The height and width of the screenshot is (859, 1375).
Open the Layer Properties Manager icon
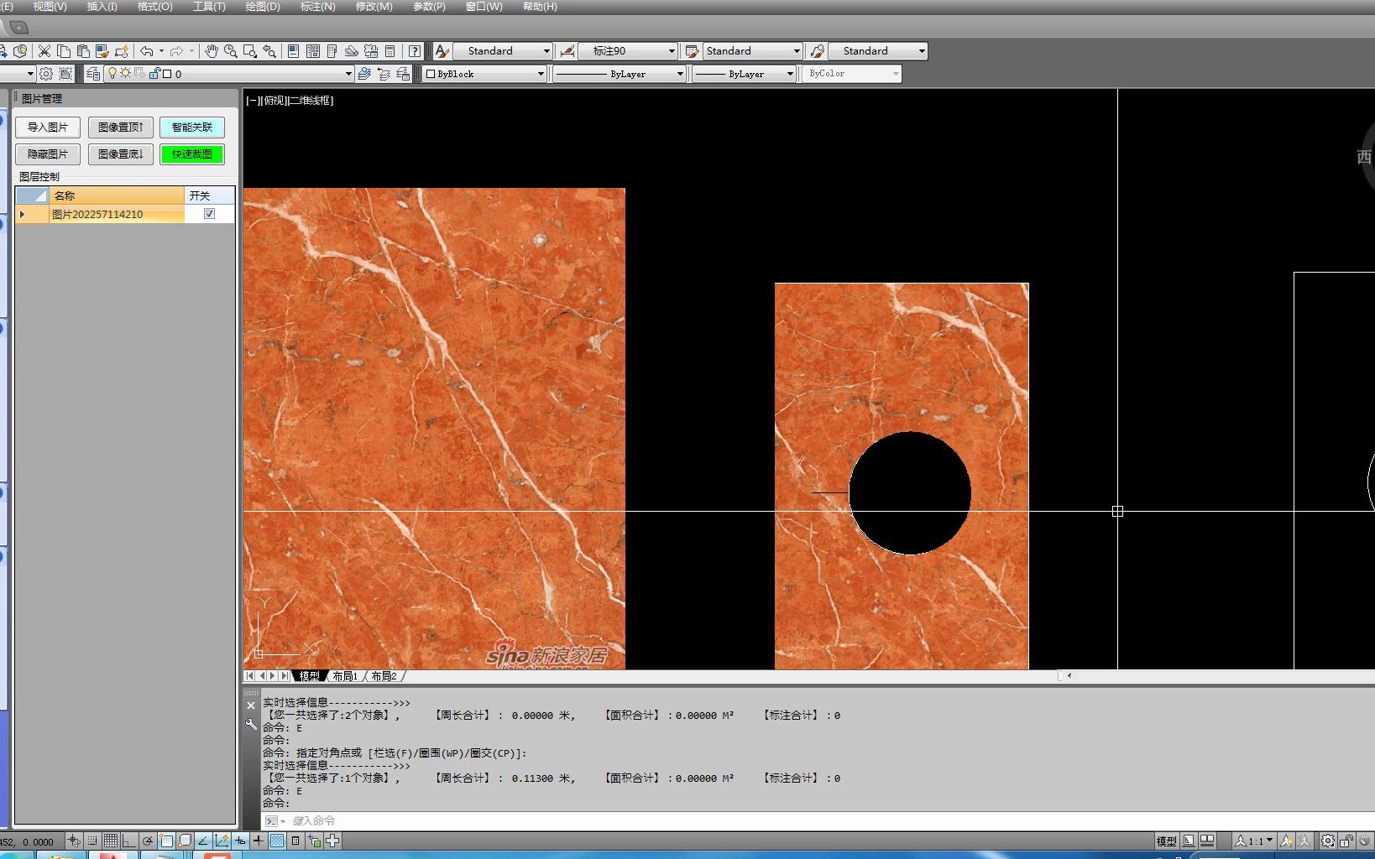93,74
